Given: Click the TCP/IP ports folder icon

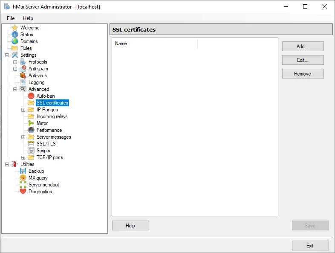Looking at the screenshot, I should coord(31,157).
